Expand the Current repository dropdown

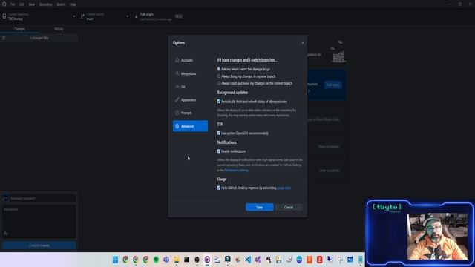pyautogui.click(x=39, y=16)
